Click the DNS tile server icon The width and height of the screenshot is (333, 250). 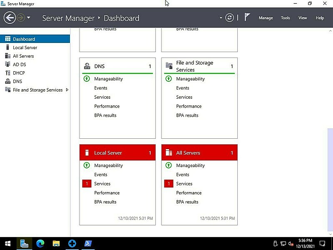coord(87,65)
